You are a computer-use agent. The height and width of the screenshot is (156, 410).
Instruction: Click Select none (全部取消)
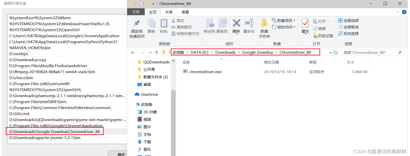[348, 27]
